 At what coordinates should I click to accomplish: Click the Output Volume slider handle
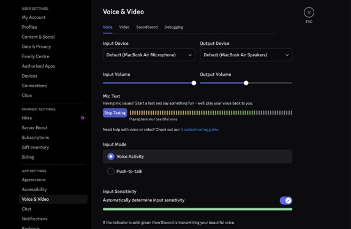(246, 83)
